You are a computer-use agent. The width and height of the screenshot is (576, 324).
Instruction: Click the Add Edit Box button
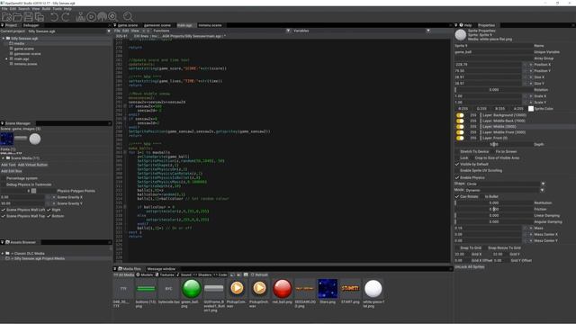click(12, 171)
